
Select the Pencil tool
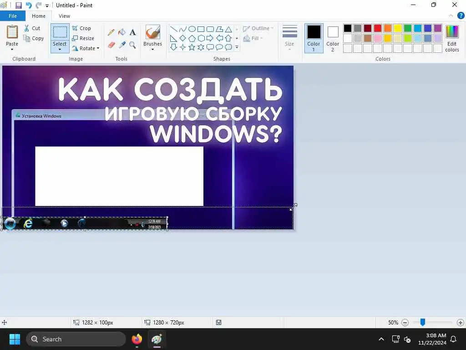coord(111,32)
